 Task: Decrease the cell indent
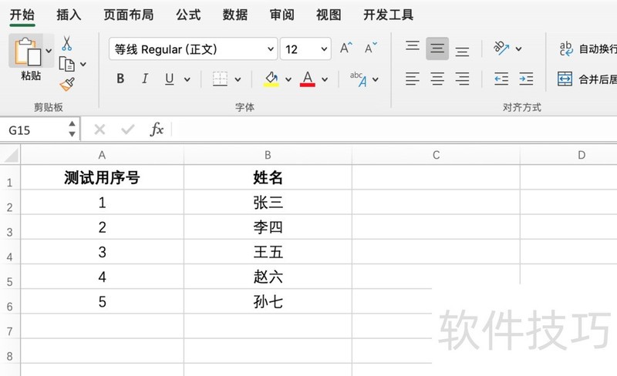pos(501,79)
